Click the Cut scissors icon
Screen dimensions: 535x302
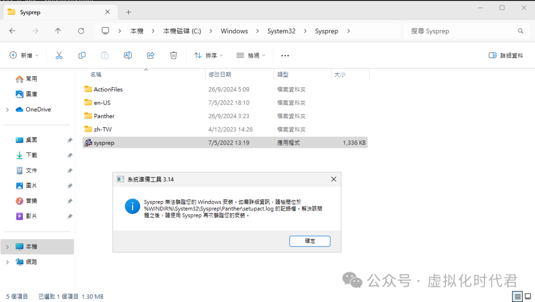[59, 55]
